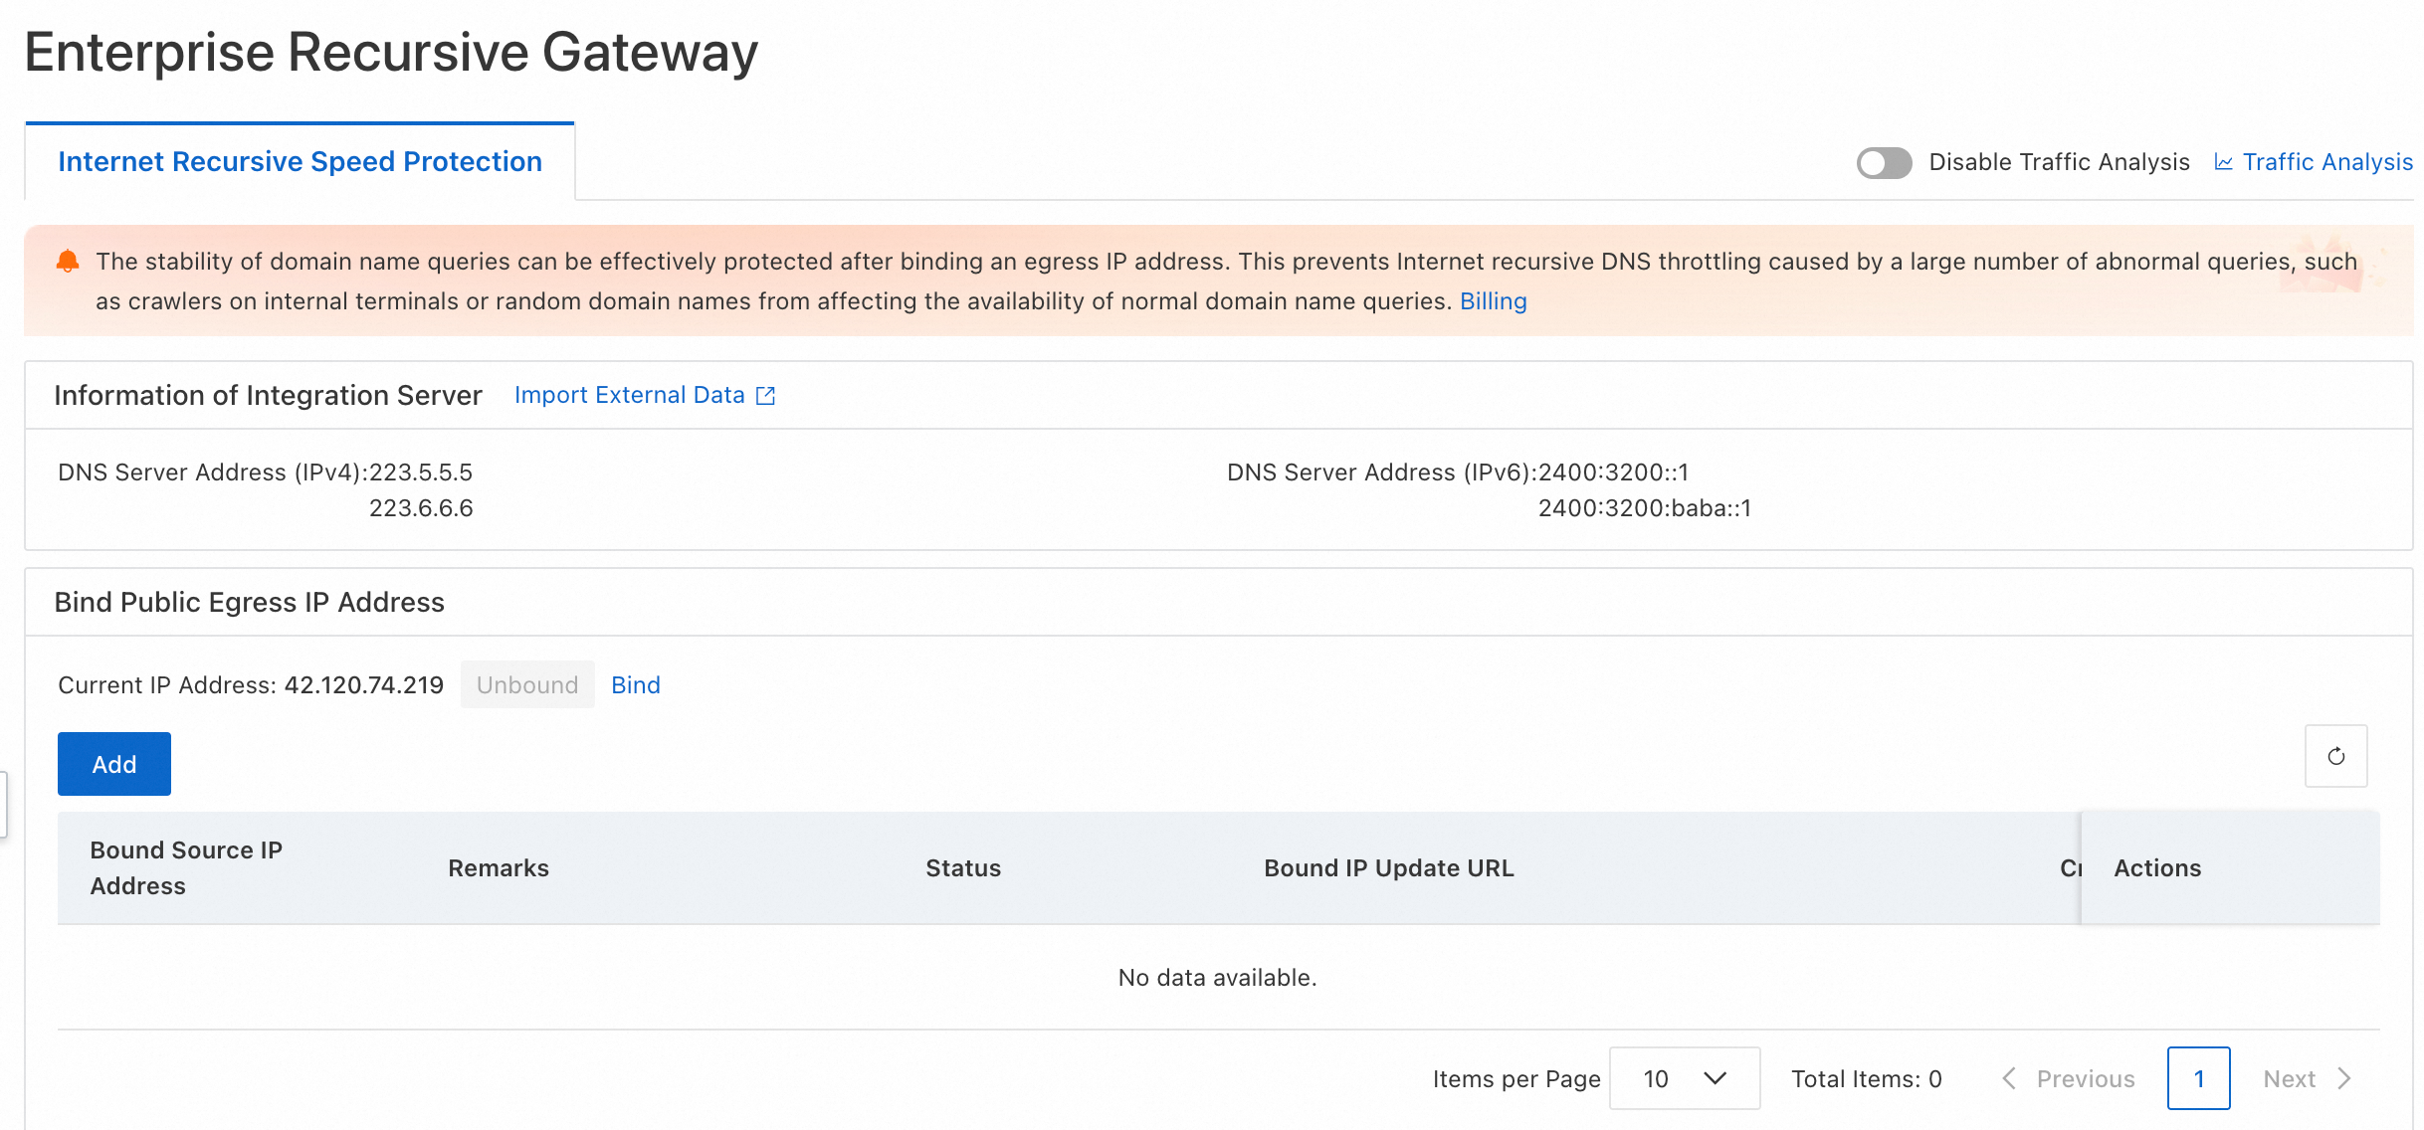Click the blue Add button
The width and height of the screenshot is (2424, 1130).
pyautogui.click(x=113, y=764)
